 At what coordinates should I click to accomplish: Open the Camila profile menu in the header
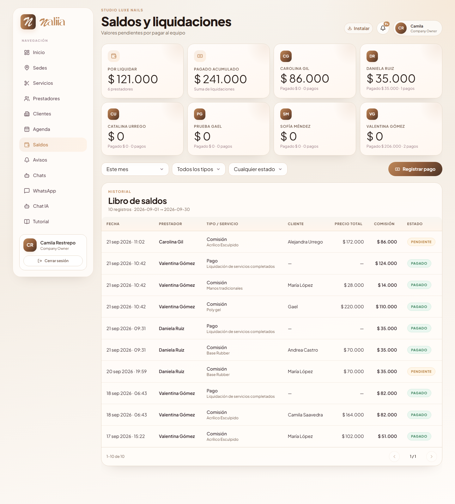[417, 28]
